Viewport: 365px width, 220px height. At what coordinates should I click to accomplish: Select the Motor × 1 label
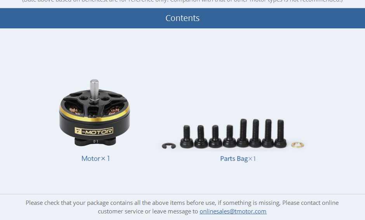coord(96,159)
